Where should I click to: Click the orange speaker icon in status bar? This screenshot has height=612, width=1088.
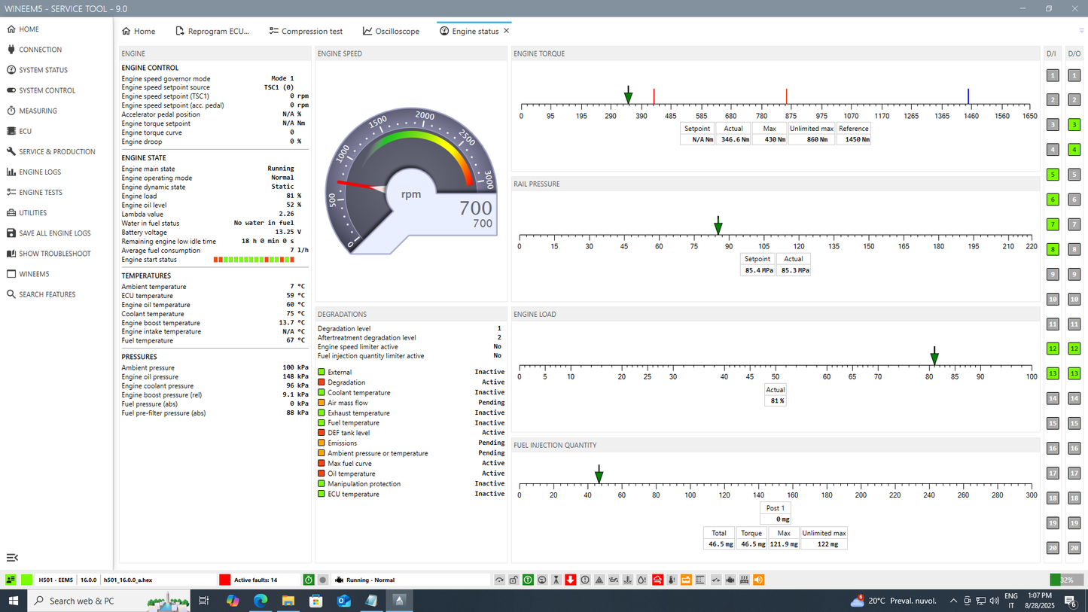coord(758,580)
